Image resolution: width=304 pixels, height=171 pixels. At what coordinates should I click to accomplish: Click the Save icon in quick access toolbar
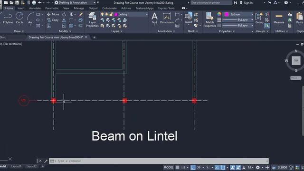pyautogui.click(x=17, y=2)
